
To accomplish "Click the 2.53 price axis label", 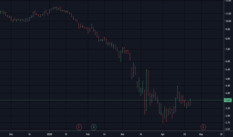I will (x=228, y=129).
